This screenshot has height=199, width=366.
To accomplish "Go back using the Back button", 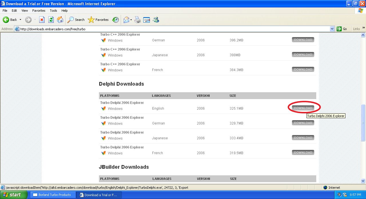I will pyautogui.click(x=10, y=20).
